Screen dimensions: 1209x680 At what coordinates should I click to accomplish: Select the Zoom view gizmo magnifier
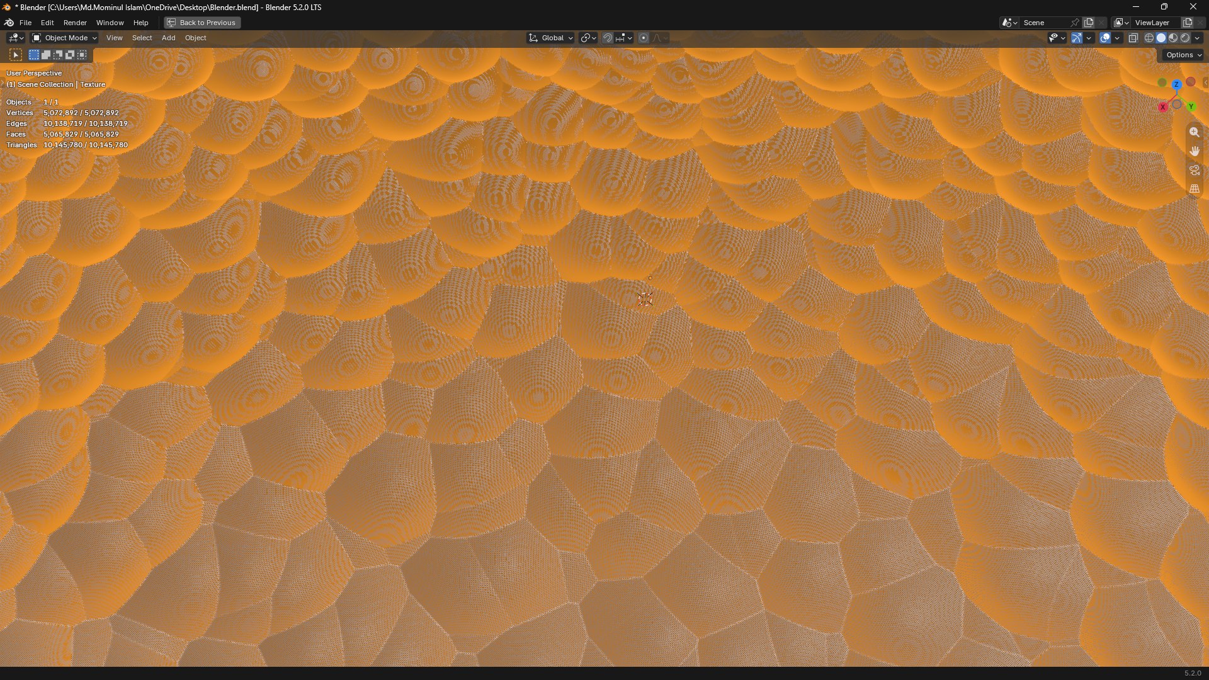1195,132
